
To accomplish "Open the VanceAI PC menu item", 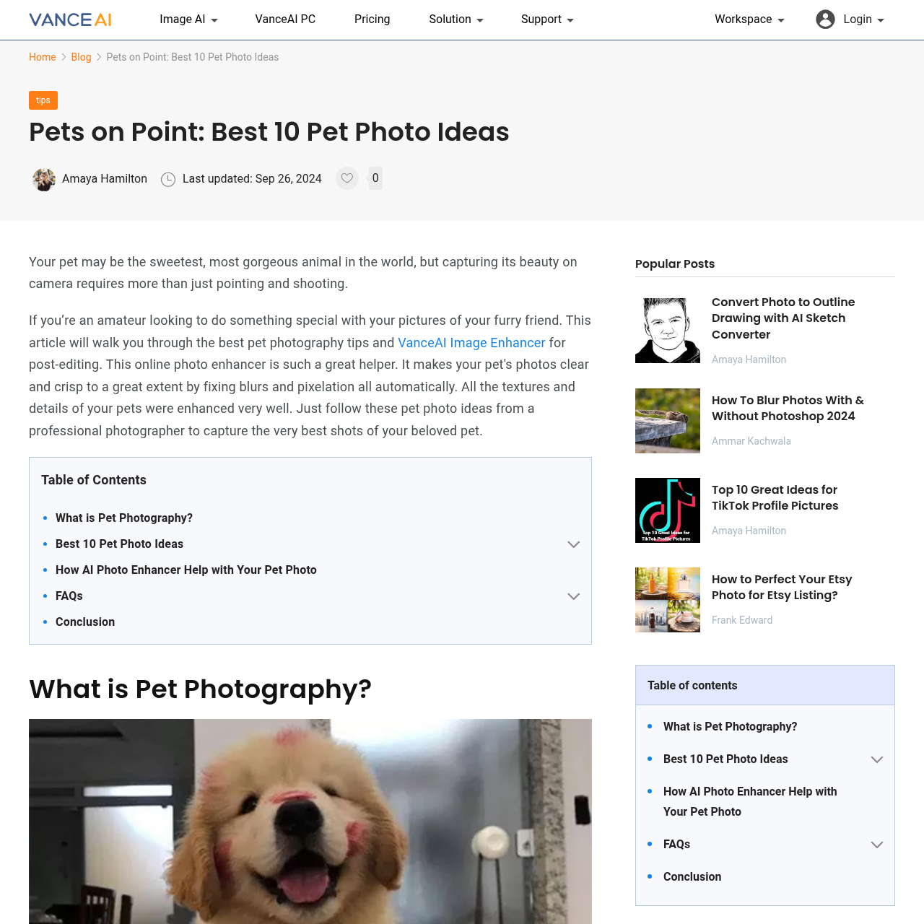I will (x=285, y=19).
